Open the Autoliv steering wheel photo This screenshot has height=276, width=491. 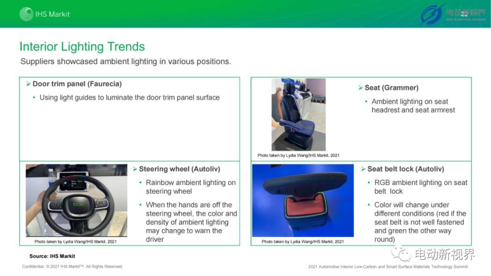(76, 200)
